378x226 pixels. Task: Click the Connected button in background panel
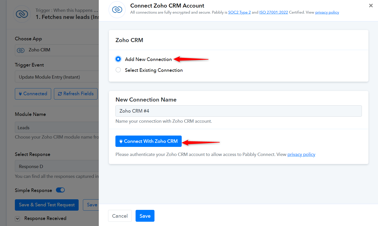(x=33, y=94)
